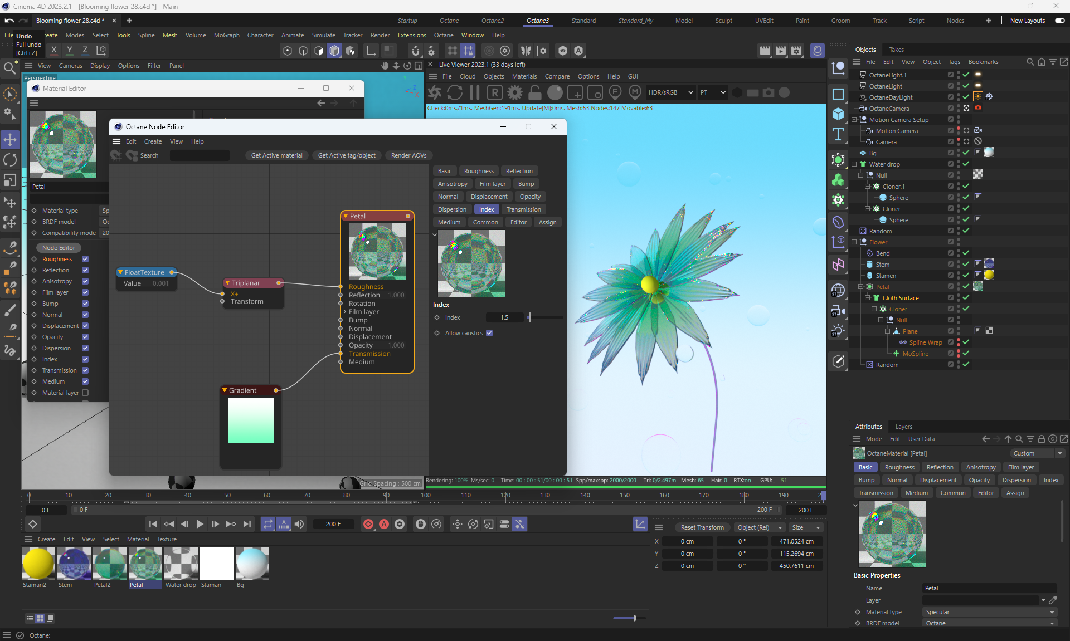This screenshot has height=641, width=1070.
Task: Uncheck the Roughness channel checkbox
Action: (85, 259)
